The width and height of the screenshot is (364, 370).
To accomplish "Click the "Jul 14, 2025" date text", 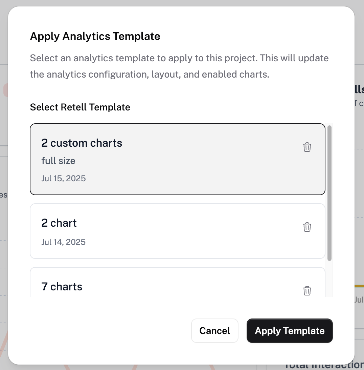I will (63, 242).
